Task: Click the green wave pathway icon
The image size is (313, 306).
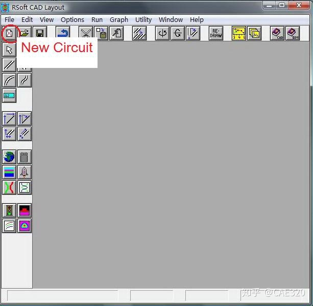Action: coord(25,187)
